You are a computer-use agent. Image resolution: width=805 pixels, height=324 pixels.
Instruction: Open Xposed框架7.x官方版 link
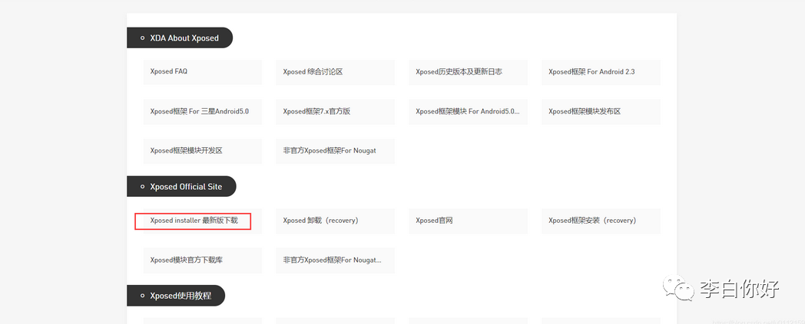(x=335, y=112)
